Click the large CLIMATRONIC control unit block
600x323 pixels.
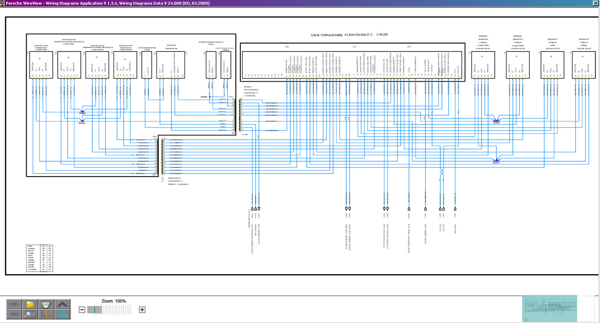pos(352,62)
